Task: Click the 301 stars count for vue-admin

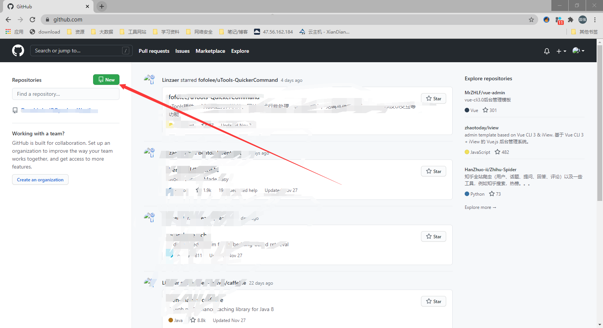Action: [x=490, y=110]
